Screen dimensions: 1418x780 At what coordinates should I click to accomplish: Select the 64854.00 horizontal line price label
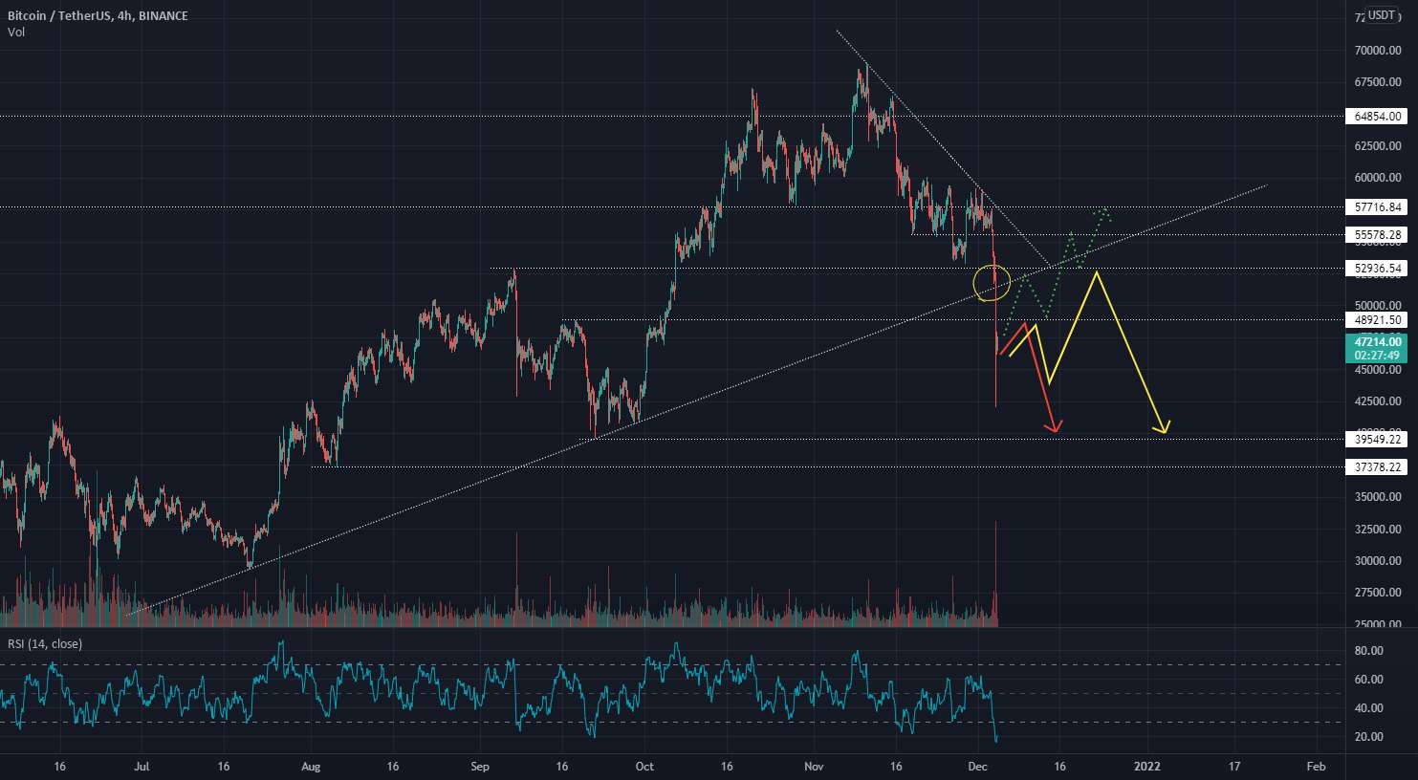click(1379, 117)
